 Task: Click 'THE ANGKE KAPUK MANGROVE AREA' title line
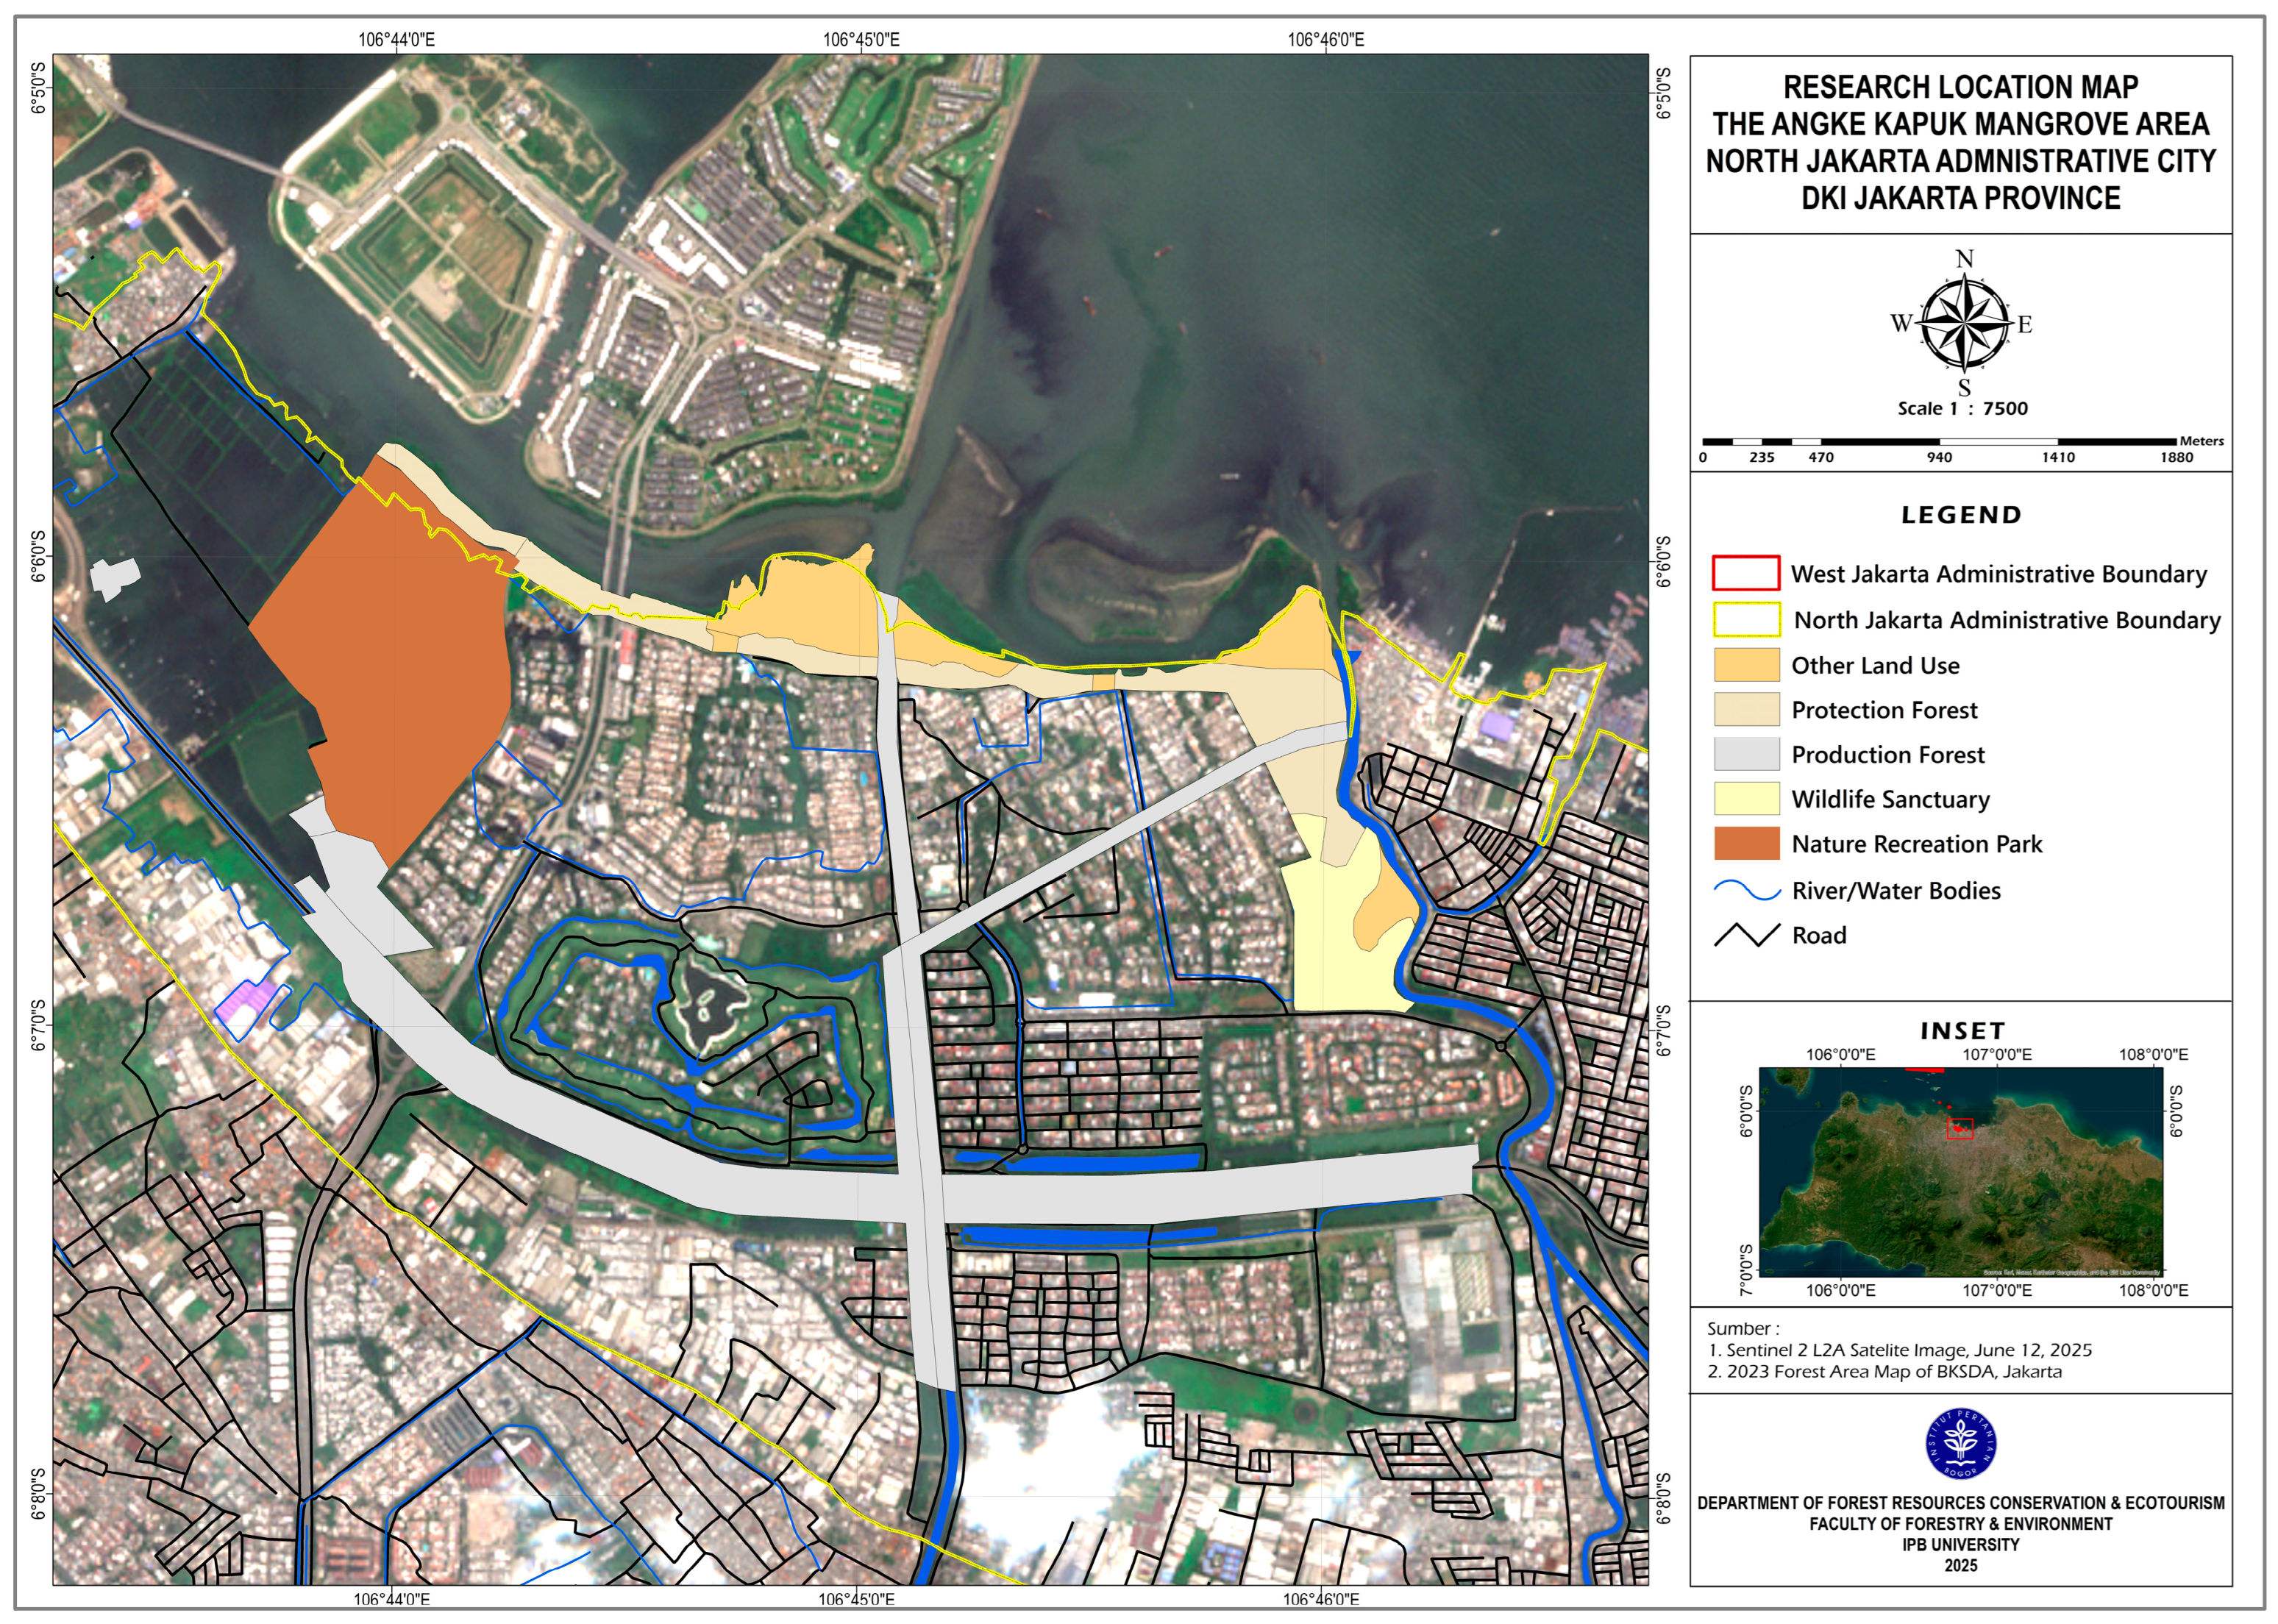[1960, 124]
